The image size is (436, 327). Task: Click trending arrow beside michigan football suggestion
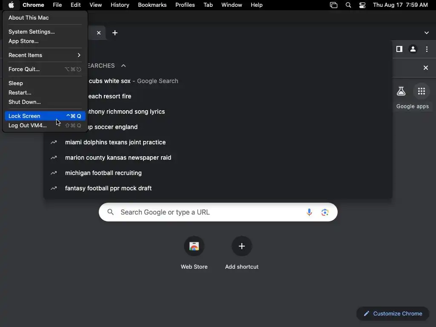[54, 173]
